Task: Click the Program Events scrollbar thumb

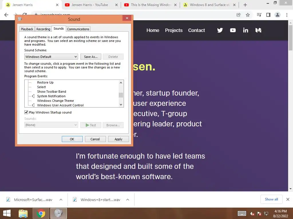Action: click(x=121, y=95)
